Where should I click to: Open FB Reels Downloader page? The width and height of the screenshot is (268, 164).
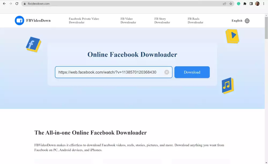tap(196, 21)
